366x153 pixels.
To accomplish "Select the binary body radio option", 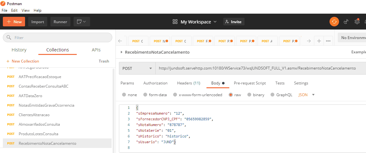I will tap(249, 95).
